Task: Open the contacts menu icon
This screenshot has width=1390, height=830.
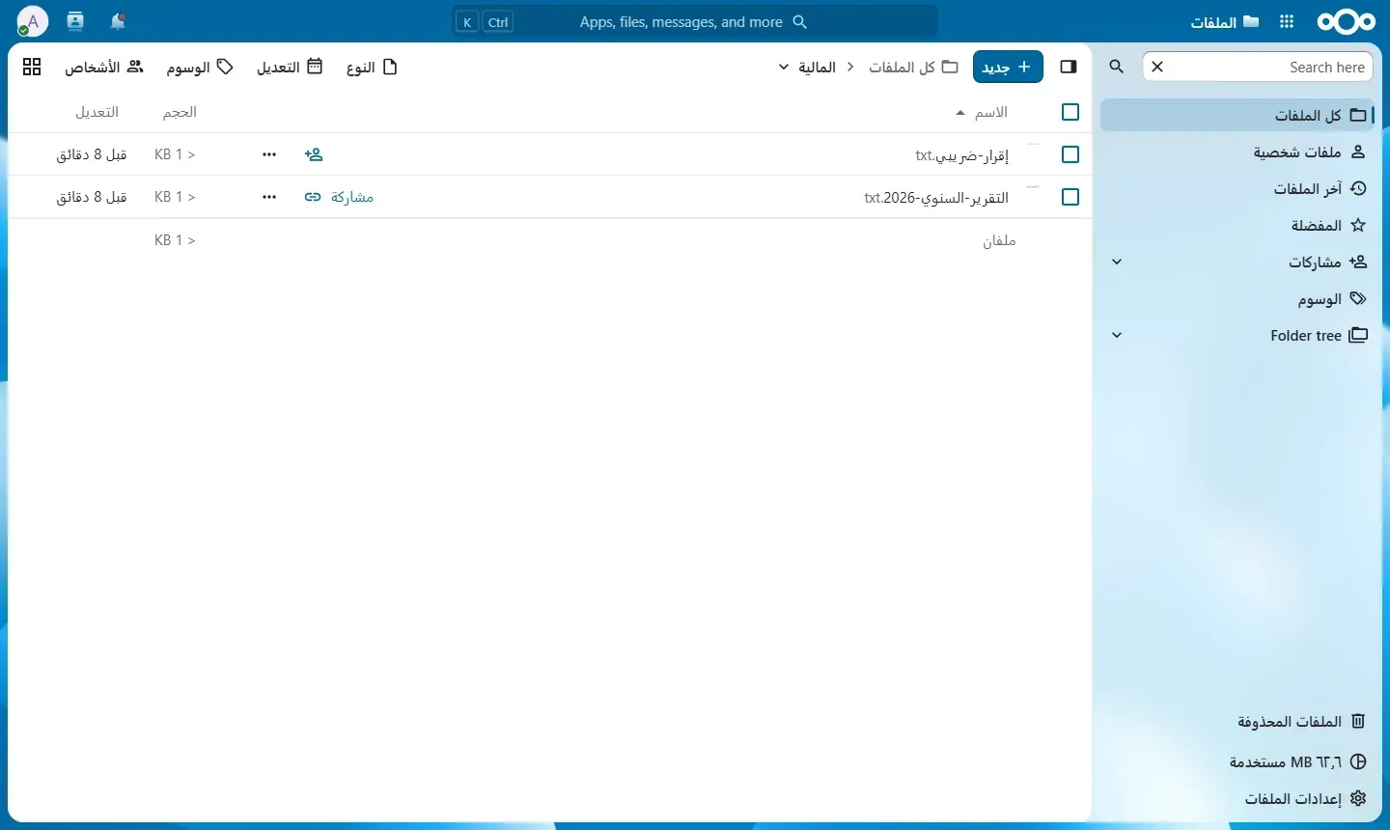Action: 75,21
